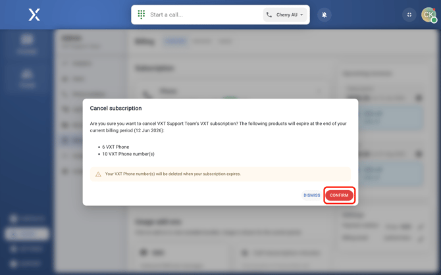Select the highlighted bottom-left sidebar item
This screenshot has width=441, height=275.
26,234
